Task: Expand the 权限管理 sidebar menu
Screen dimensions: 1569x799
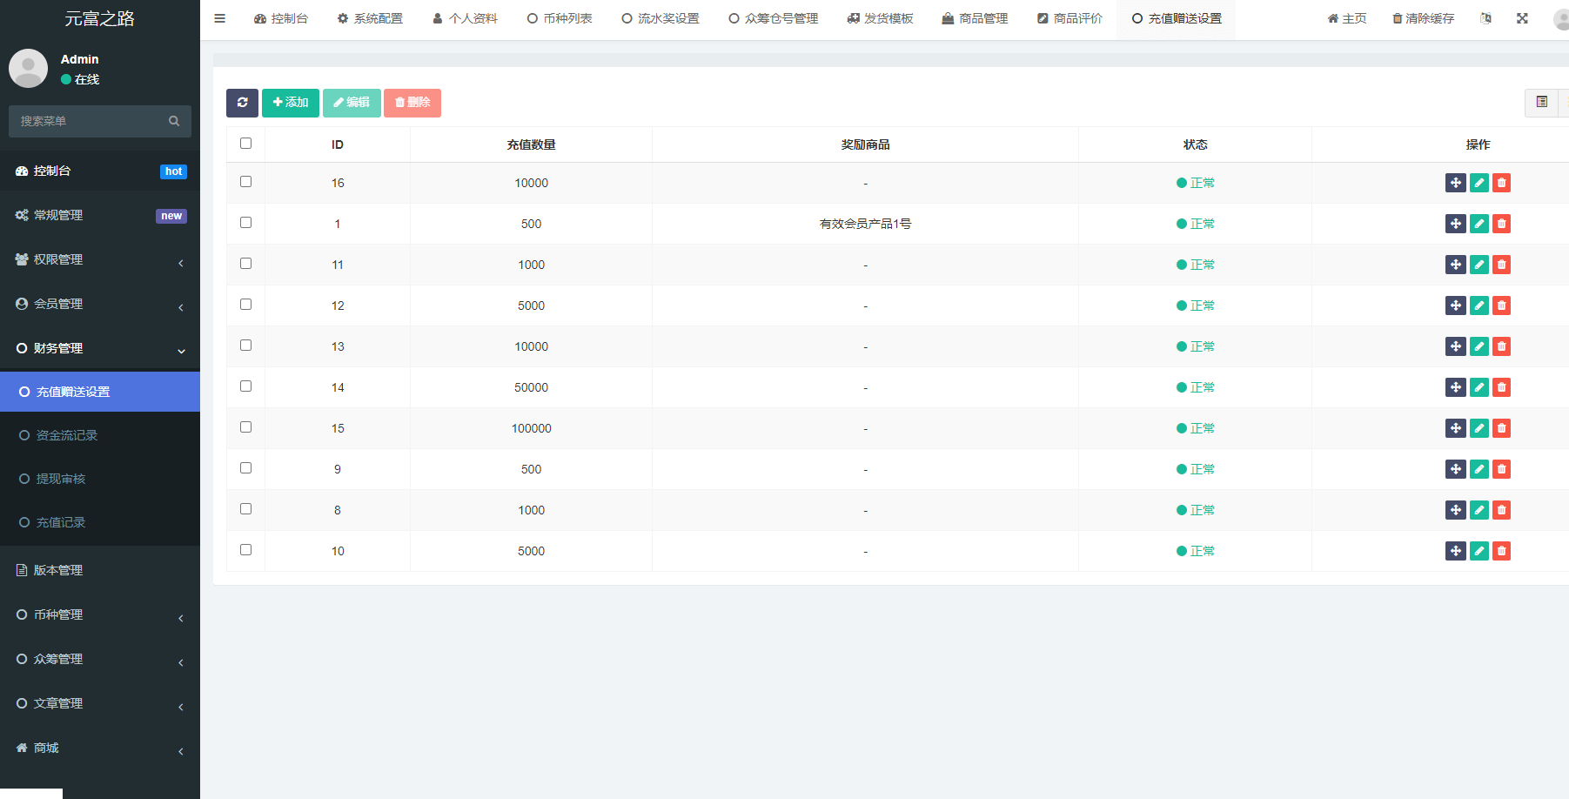Action: tap(100, 259)
